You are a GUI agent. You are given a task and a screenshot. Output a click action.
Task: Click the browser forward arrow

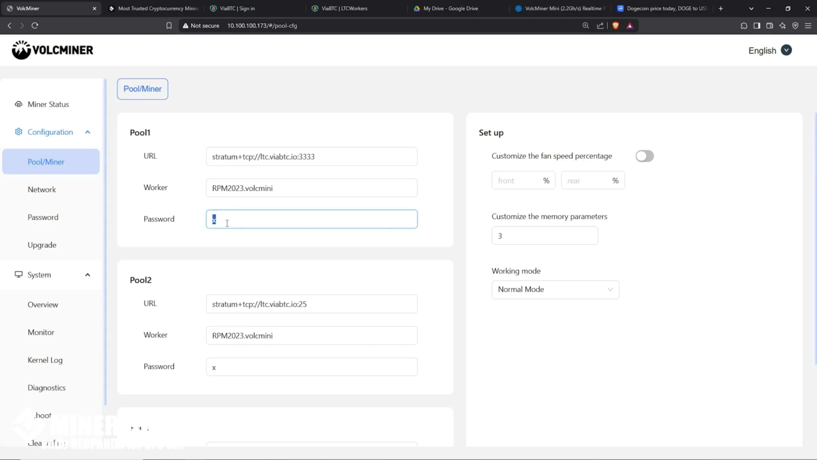click(22, 26)
